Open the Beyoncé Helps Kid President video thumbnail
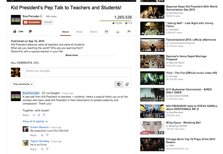This screenshot has width=223, height=154. (152, 12)
